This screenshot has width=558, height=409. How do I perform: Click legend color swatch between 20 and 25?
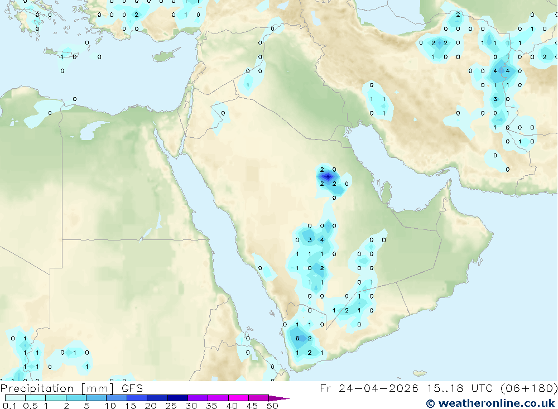coord(157,398)
